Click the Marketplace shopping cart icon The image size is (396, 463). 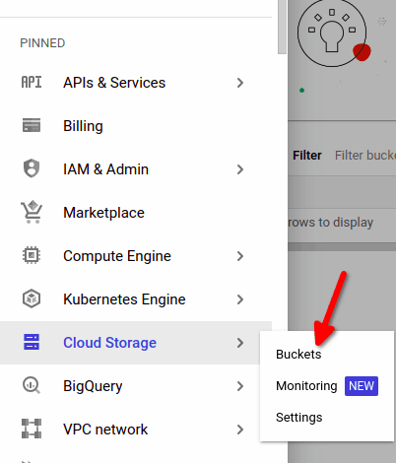32,212
